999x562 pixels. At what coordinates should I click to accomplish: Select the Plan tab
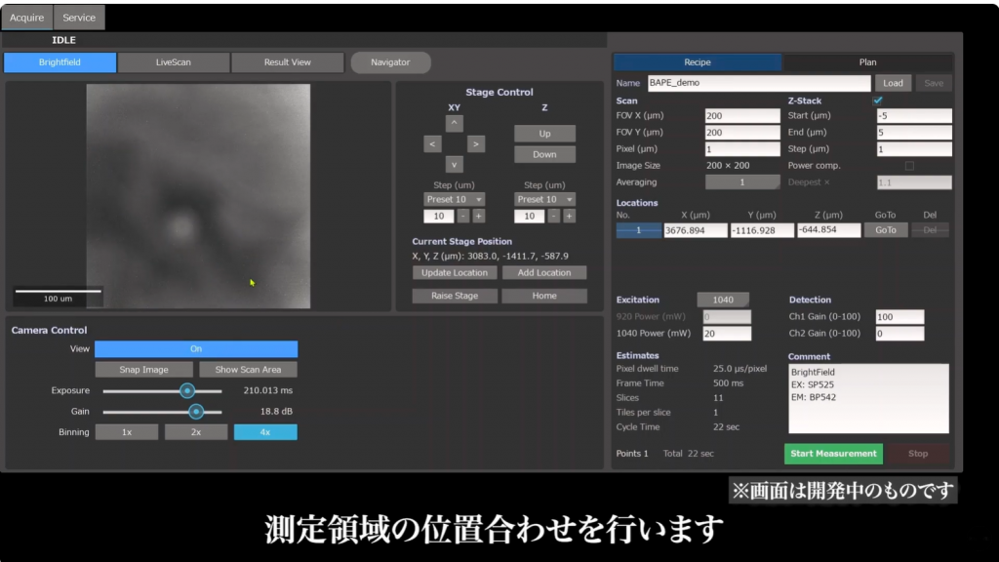(867, 62)
